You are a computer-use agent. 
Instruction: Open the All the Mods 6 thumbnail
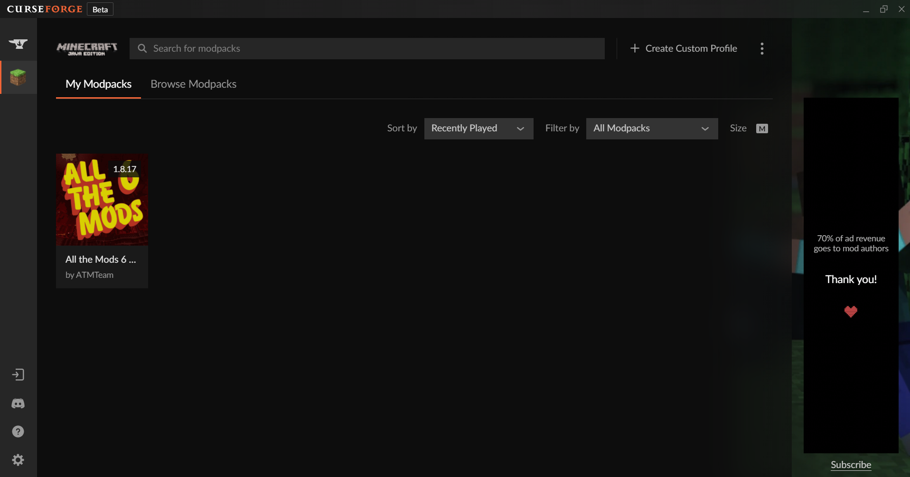click(102, 199)
